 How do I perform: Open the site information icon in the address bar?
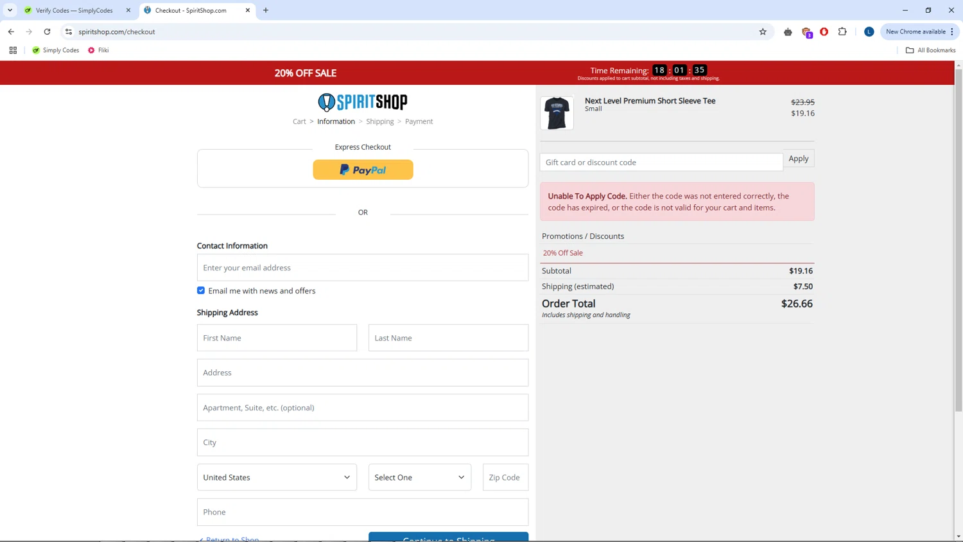coord(69,31)
